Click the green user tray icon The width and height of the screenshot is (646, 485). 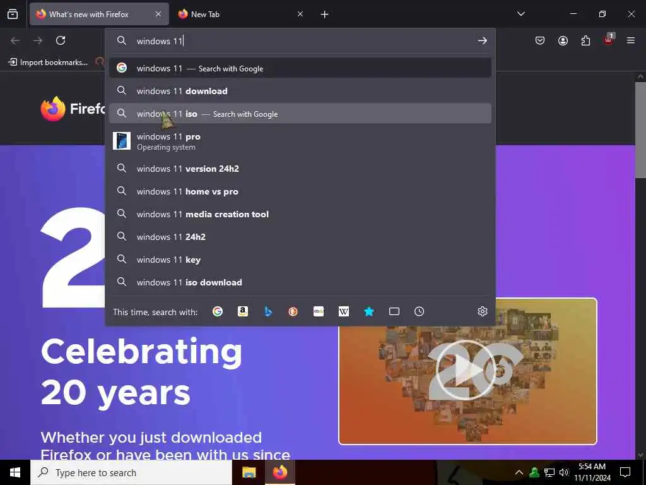(534, 472)
